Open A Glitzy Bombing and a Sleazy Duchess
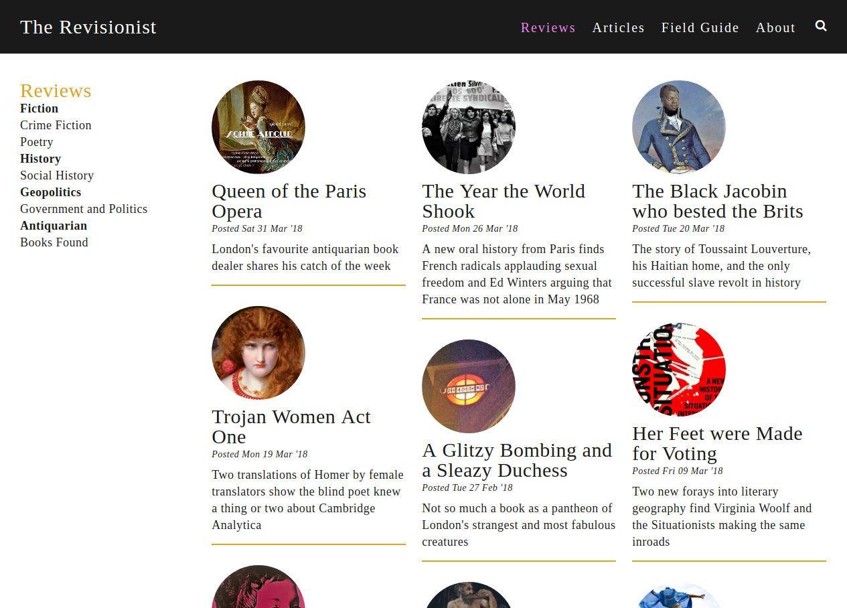Screen dimensions: 847x608 pos(517,460)
